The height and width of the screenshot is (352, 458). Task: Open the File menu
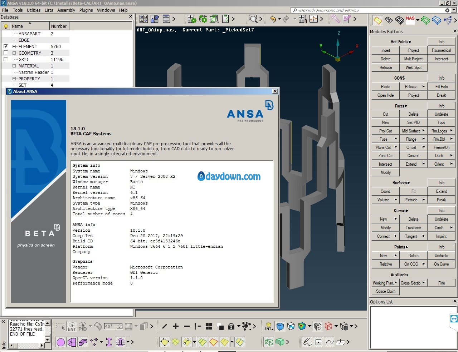5,10
